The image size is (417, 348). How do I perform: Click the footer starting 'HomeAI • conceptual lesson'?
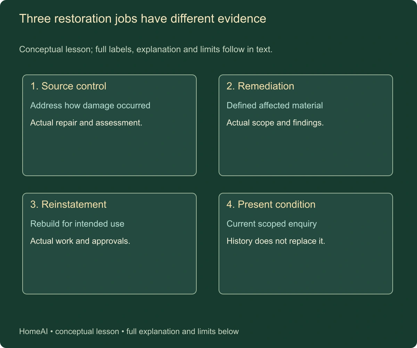point(129,331)
